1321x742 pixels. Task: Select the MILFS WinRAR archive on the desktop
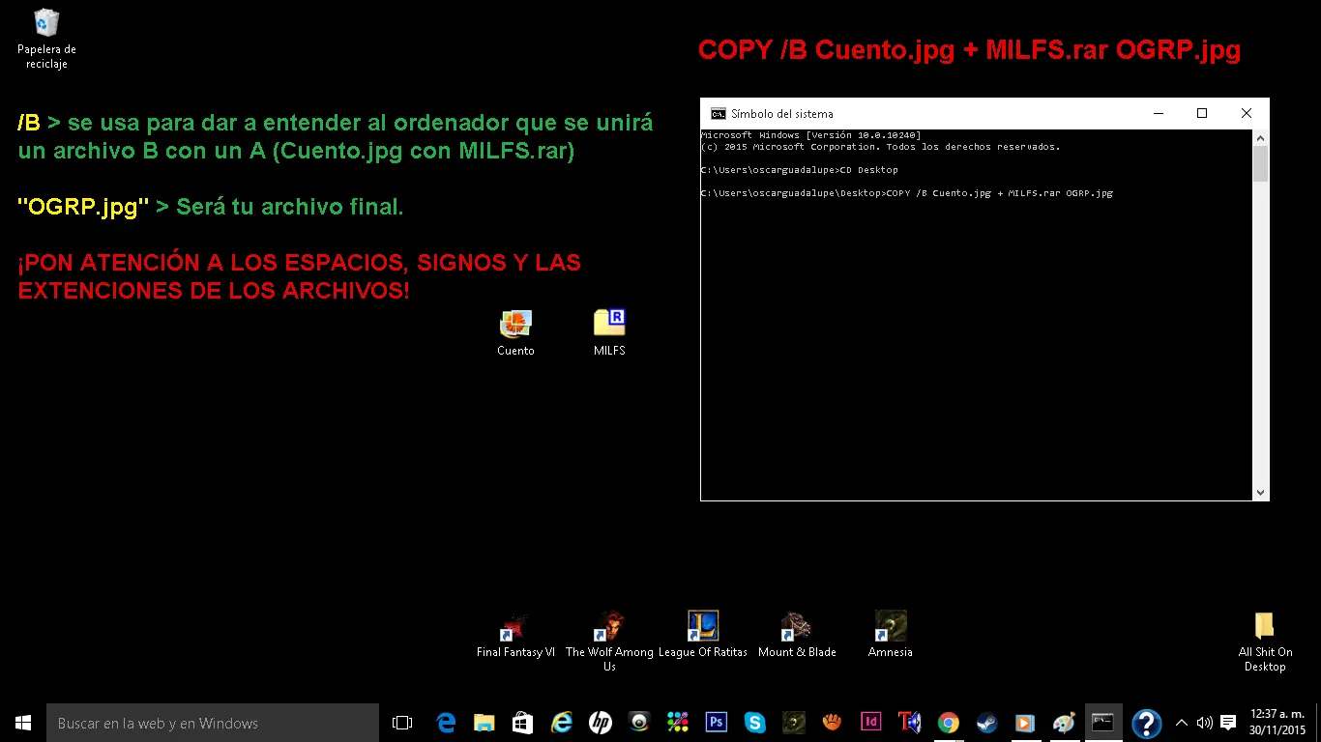tap(609, 324)
